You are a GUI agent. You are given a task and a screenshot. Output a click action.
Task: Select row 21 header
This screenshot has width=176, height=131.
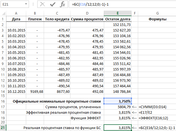(3, 128)
